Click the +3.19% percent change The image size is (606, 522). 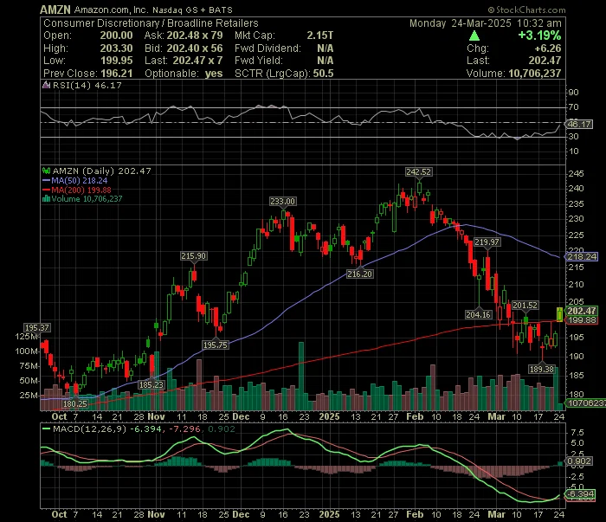pos(539,35)
